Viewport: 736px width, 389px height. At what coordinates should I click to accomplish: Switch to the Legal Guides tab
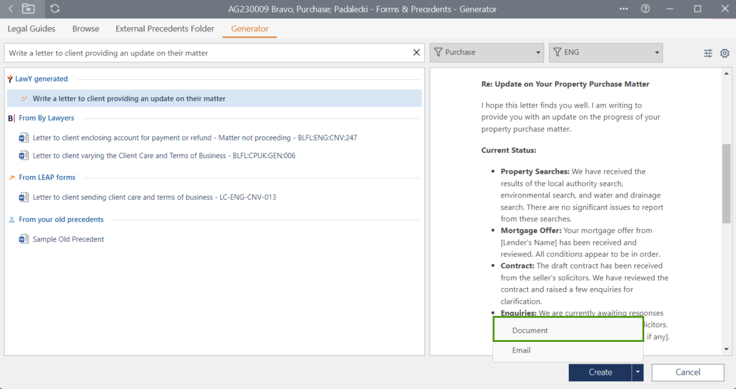[31, 28]
